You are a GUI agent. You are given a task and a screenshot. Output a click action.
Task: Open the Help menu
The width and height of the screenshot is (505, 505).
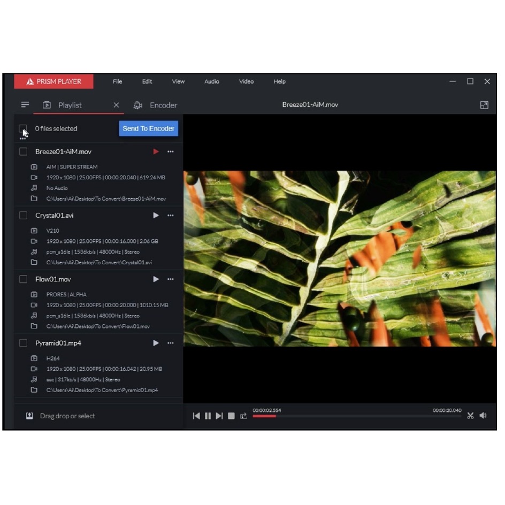[x=280, y=81]
